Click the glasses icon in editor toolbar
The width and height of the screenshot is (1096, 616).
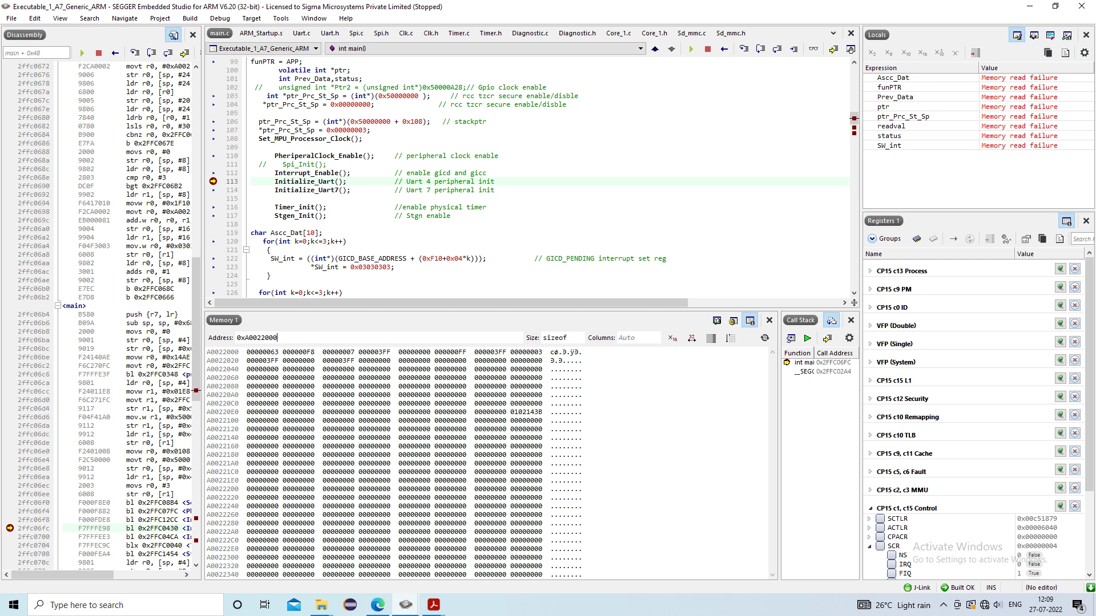pos(813,49)
